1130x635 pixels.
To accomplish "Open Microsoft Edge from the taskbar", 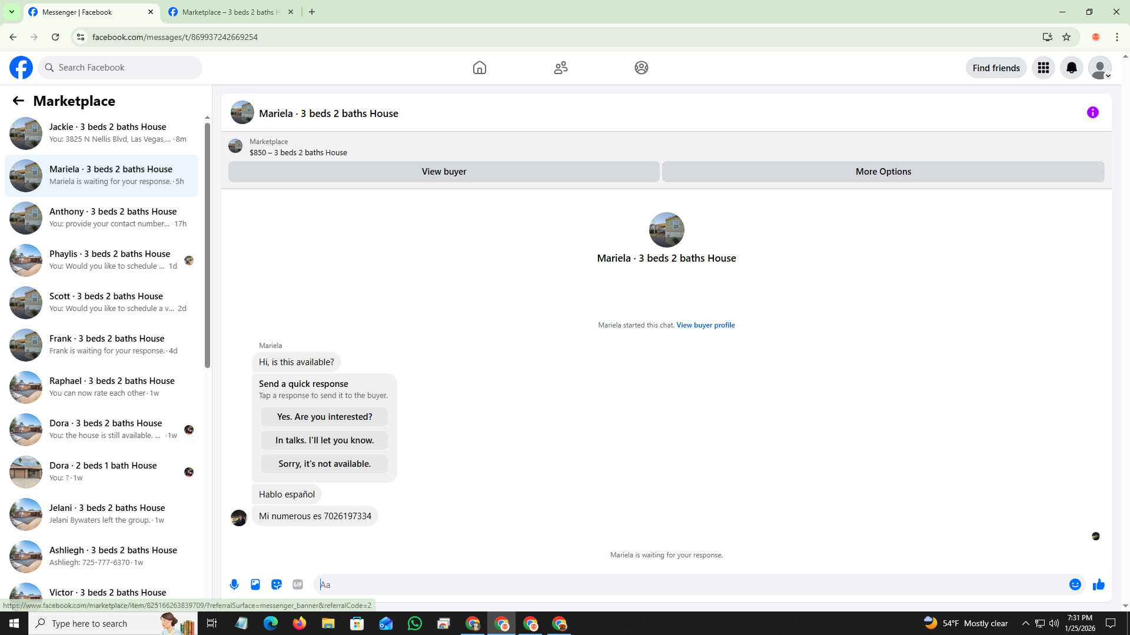I will (270, 623).
